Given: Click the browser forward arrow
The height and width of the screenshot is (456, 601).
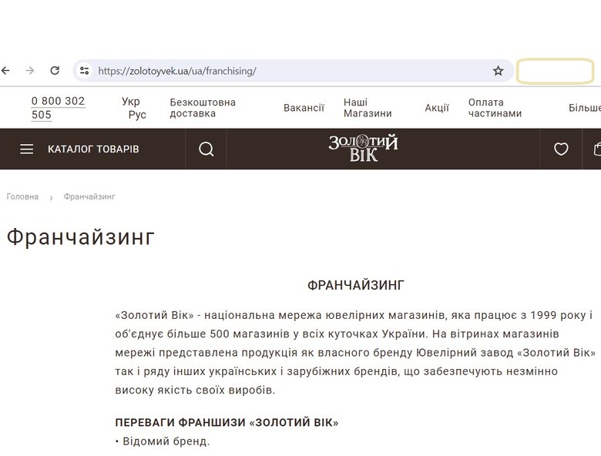Looking at the screenshot, I should pyautogui.click(x=30, y=71).
